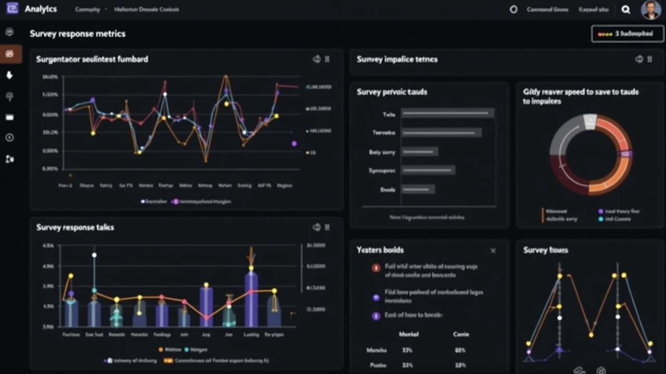Screen dimensions: 666x374
Task: Click the circular clock sidebar icon
Action: click(9, 138)
